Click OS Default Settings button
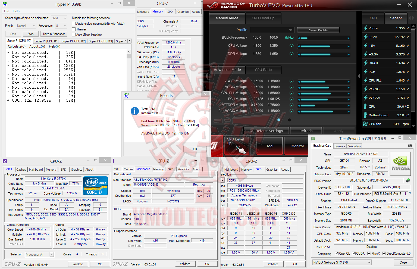Viewport: 417px width, 269px height. pos(266,131)
